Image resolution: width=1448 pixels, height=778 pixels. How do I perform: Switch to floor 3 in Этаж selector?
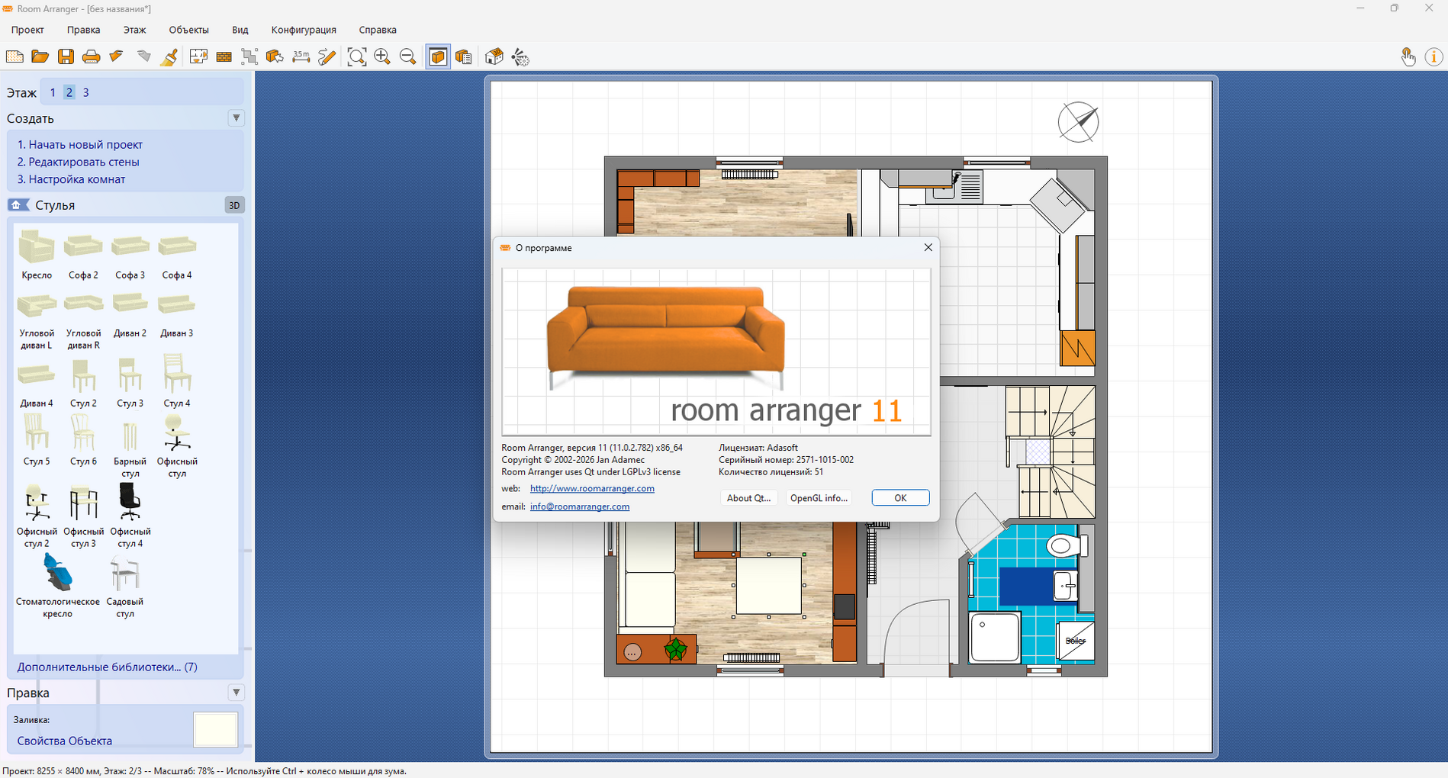[85, 92]
